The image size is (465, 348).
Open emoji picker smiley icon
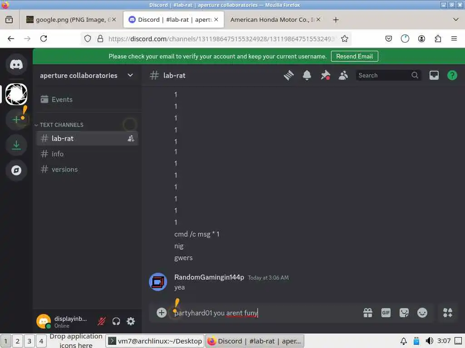pos(422,313)
